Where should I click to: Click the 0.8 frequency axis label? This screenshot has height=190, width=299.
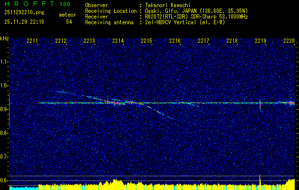pyautogui.click(x=3, y=133)
